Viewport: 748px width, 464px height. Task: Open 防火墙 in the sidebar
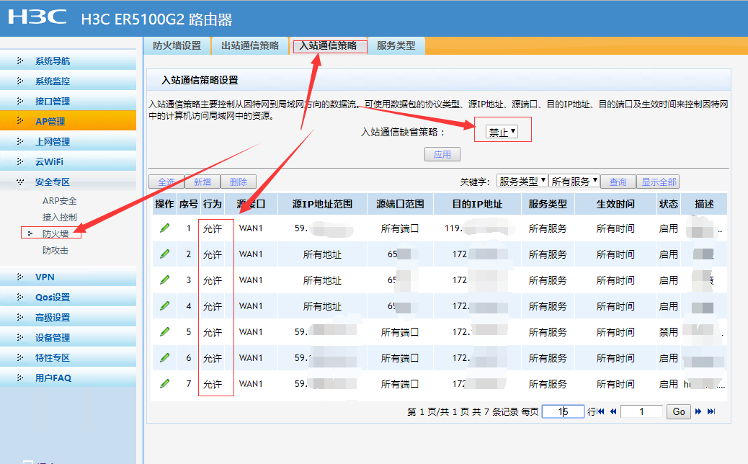click(55, 233)
